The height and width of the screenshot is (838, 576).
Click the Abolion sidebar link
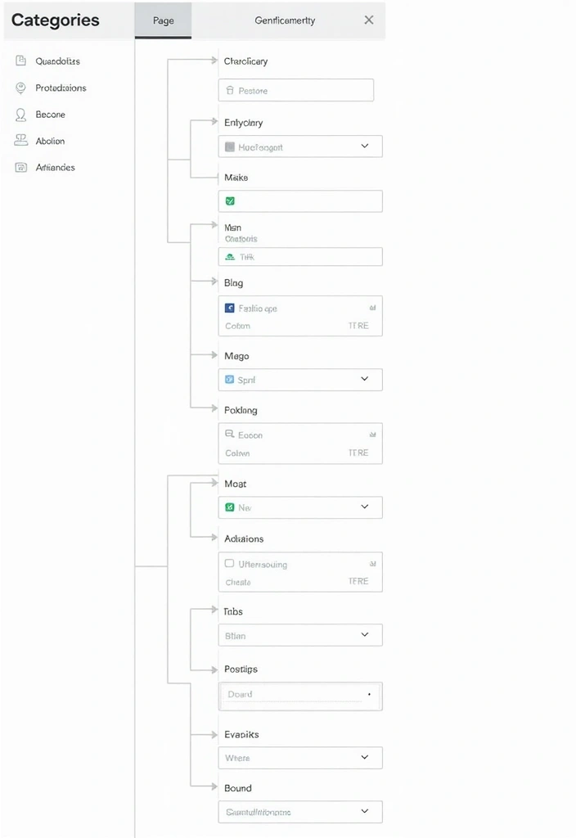pyautogui.click(x=50, y=141)
